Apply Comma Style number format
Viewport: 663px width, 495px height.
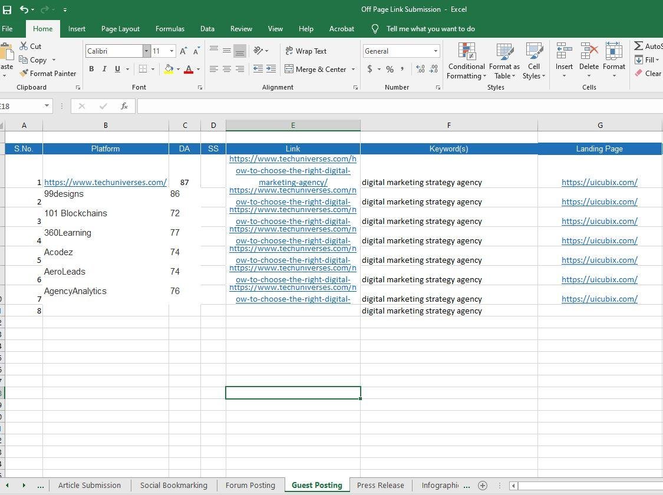[402, 69]
